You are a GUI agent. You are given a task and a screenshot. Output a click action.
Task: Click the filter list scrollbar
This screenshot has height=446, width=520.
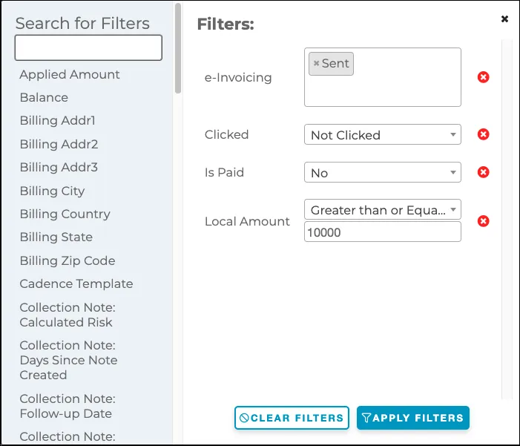click(x=178, y=48)
